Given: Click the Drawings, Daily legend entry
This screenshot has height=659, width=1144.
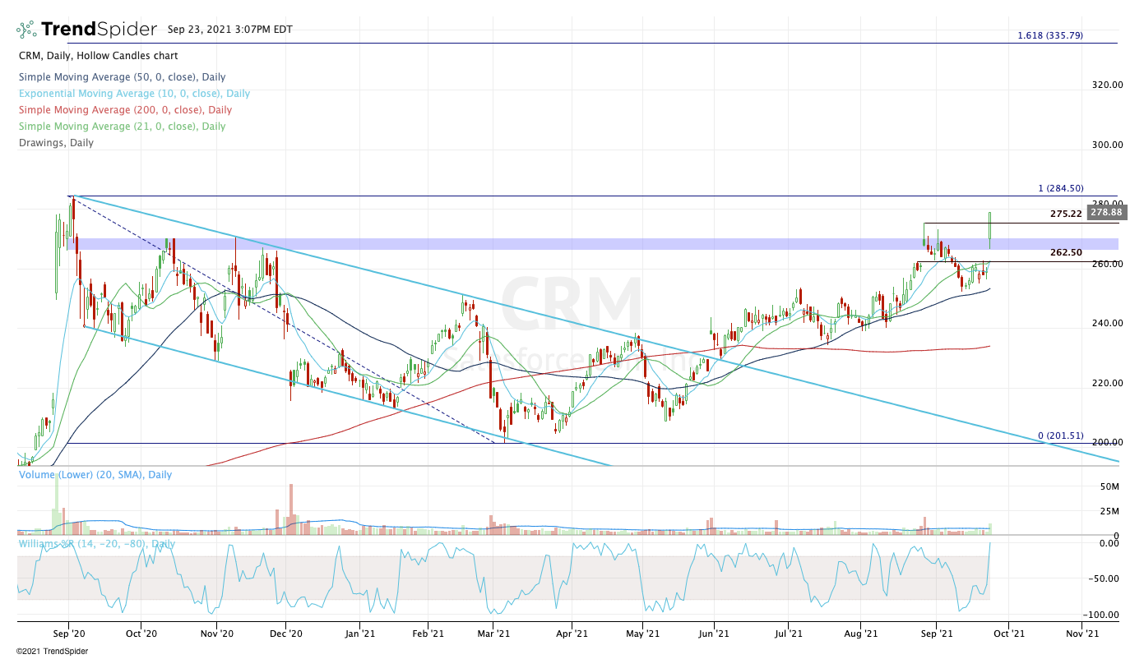Looking at the screenshot, I should [x=55, y=143].
